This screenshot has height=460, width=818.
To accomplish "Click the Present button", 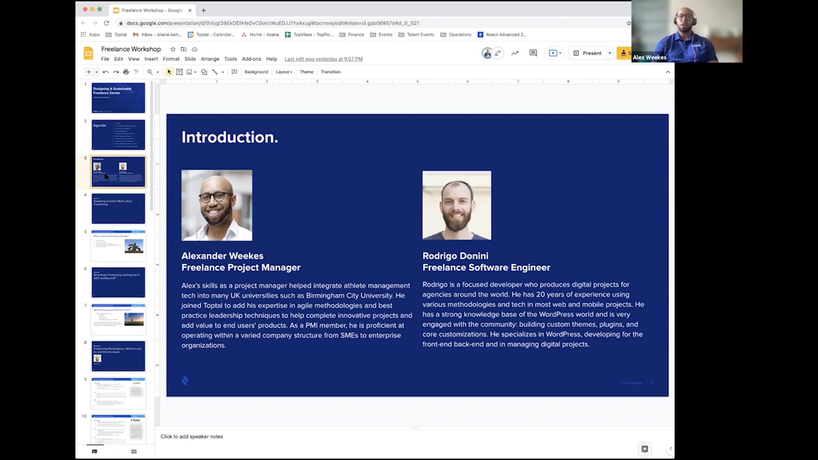I will tap(588, 53).
